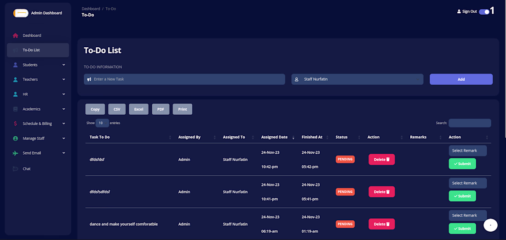Focus the Enter a New Task field
Image resolution: width=506 pixels, height=240 pixels.
[184, 79]
